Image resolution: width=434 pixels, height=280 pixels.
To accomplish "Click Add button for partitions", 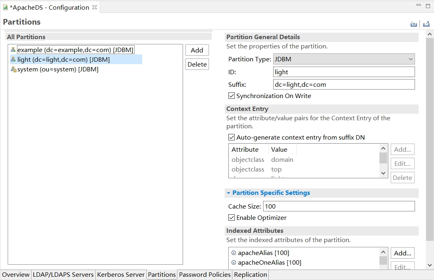I will coord(197,50).
